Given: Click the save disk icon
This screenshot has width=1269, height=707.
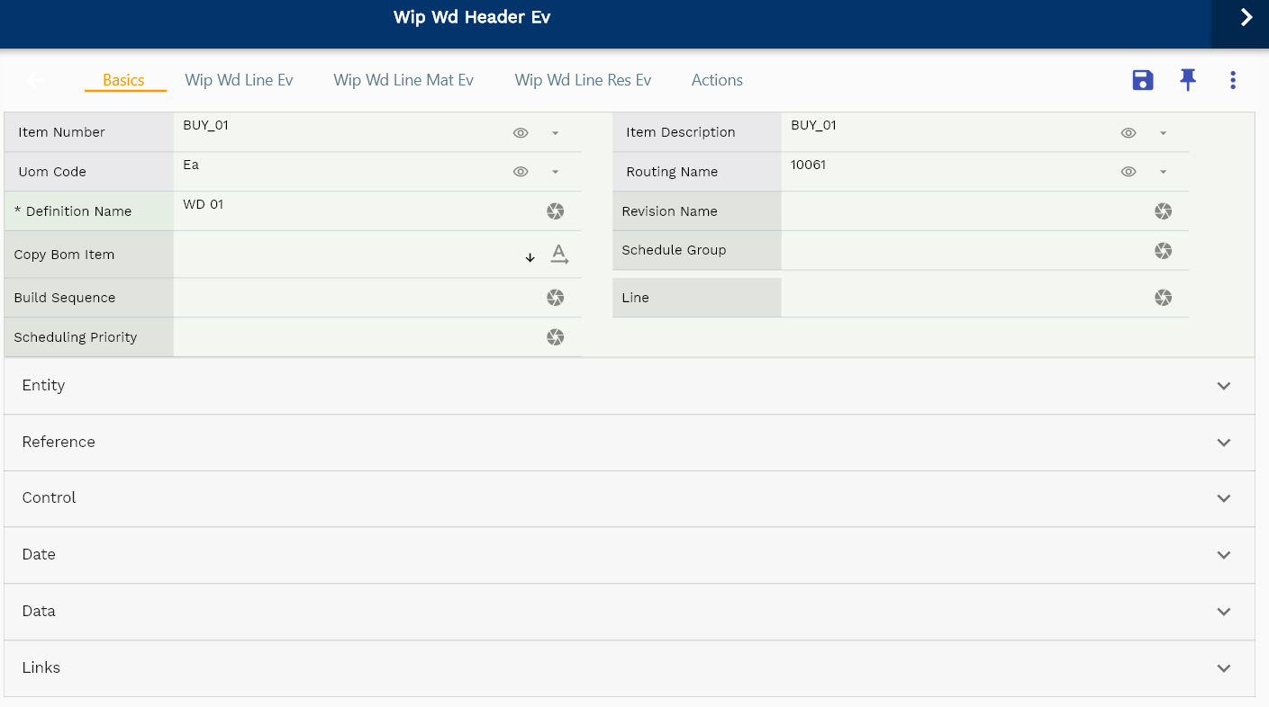Looking at the screenshot, I should point(1142,80).
